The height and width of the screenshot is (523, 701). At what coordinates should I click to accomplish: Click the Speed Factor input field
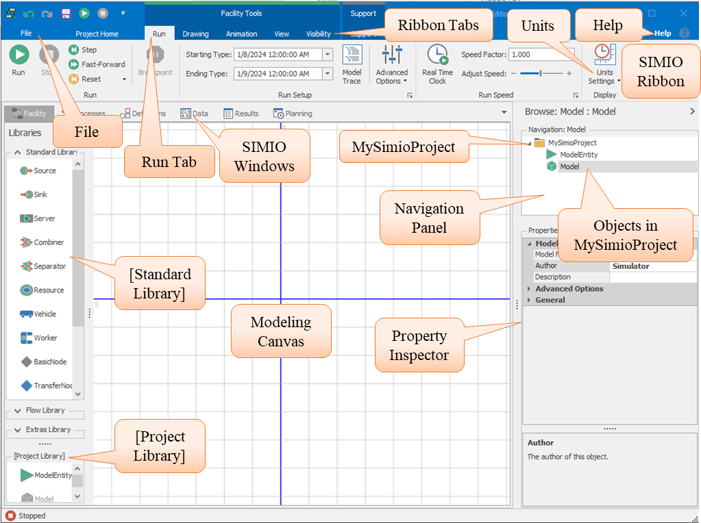(541, 55)
